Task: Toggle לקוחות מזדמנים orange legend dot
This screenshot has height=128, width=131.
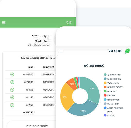Action: coord(105,87)
